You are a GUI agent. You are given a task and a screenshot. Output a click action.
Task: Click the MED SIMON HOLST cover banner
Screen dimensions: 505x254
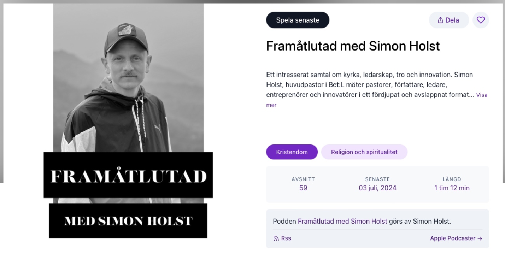(x=128, y=221)
